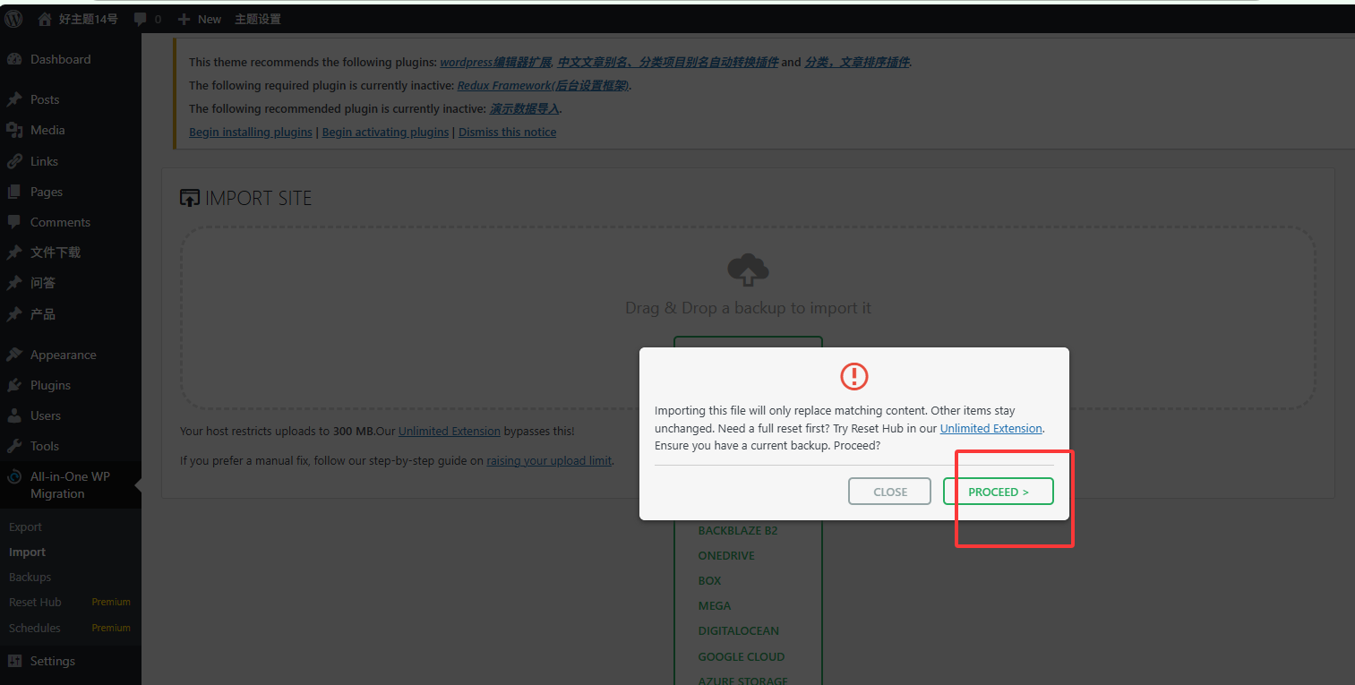Open the comments bubble icon in admin bar
Screen dimensions: 1355x685
141,19
